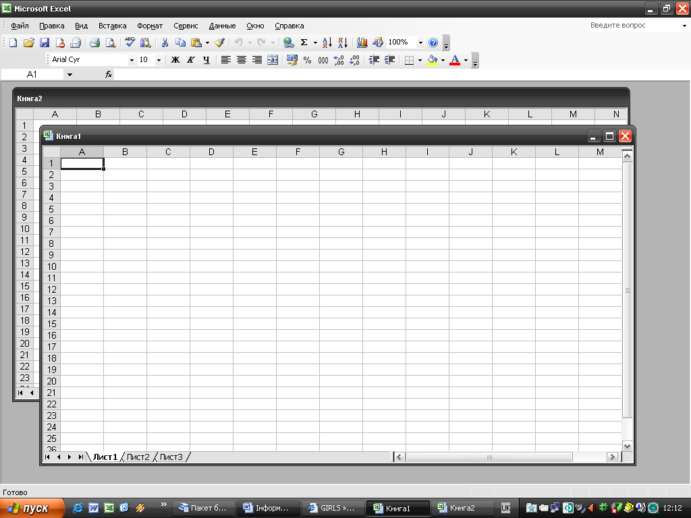Sort descending with the Z-A icon
Image resolution: width=691 pixels, height=518 pixels.
click(x=343, y=42)
